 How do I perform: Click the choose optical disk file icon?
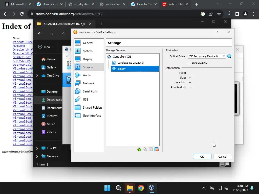pyautogui.click(x=229, y=56)
